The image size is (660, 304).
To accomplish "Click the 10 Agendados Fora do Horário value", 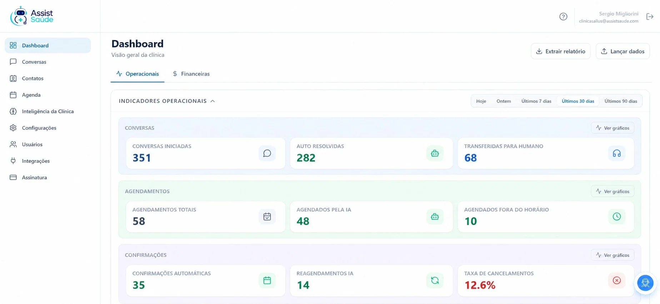I will point(471,221).
